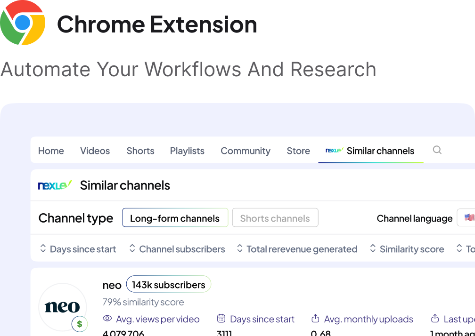This screenshot has width=475, height=336.
Task: Sort by Channel subscribers
Action: tap(177, 249)
